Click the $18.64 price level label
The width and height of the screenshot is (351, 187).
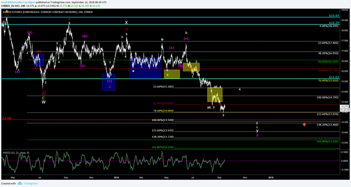(x=334, y=16)
